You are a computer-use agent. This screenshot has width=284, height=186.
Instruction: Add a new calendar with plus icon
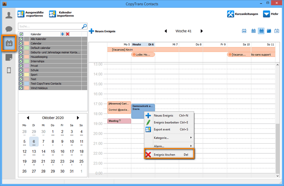62,34
